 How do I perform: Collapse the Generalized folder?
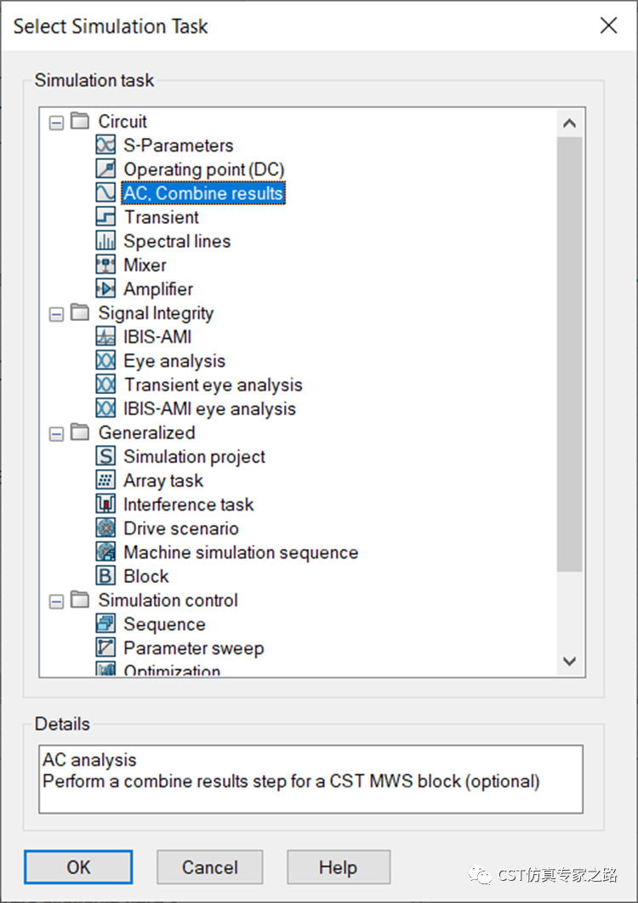point(56,434)
